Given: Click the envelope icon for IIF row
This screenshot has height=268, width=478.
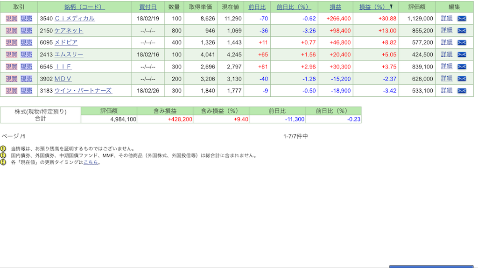Looking at the screenshot, I should click(x=462, y=67).
